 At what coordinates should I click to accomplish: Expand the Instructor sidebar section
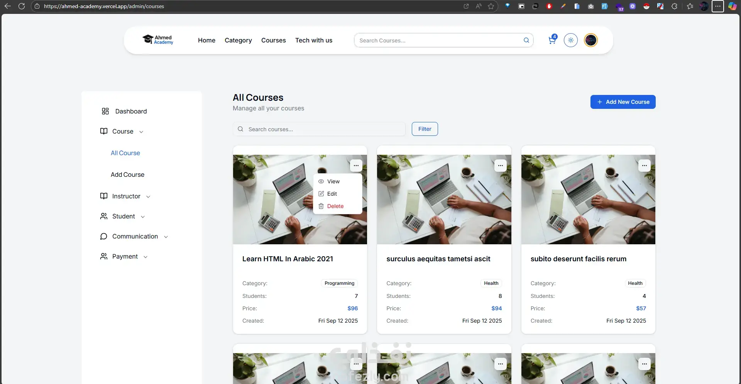pos(125,196)
